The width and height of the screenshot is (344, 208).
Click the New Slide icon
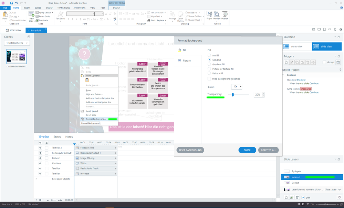point(31,16)
